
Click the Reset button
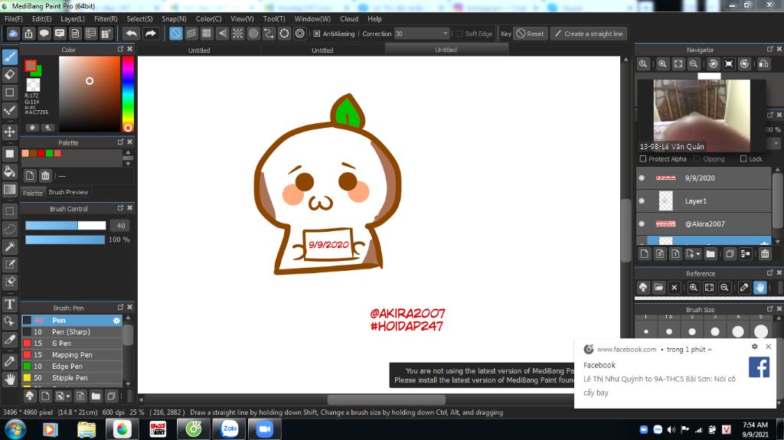tap(531, 34)
